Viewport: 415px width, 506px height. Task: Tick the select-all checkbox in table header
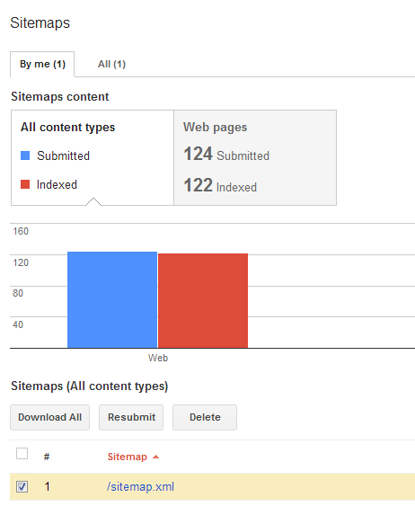pyautogui.click(x=22, y=453)
